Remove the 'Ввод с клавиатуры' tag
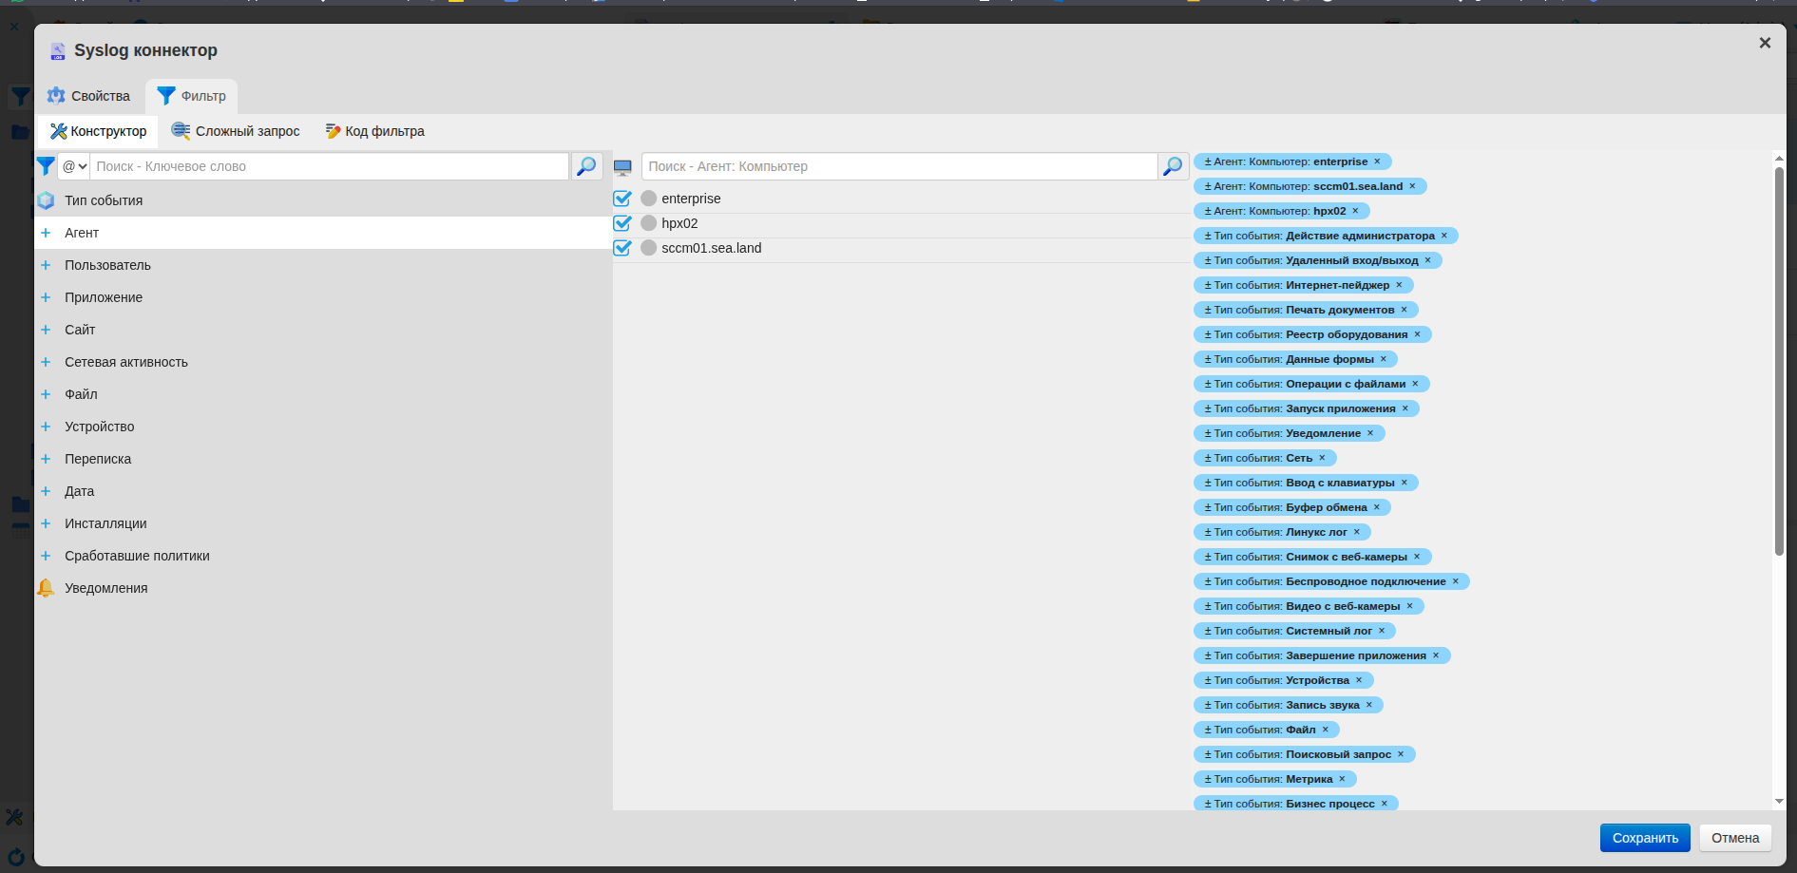The image size is (1797, 873). [1405, 483]
